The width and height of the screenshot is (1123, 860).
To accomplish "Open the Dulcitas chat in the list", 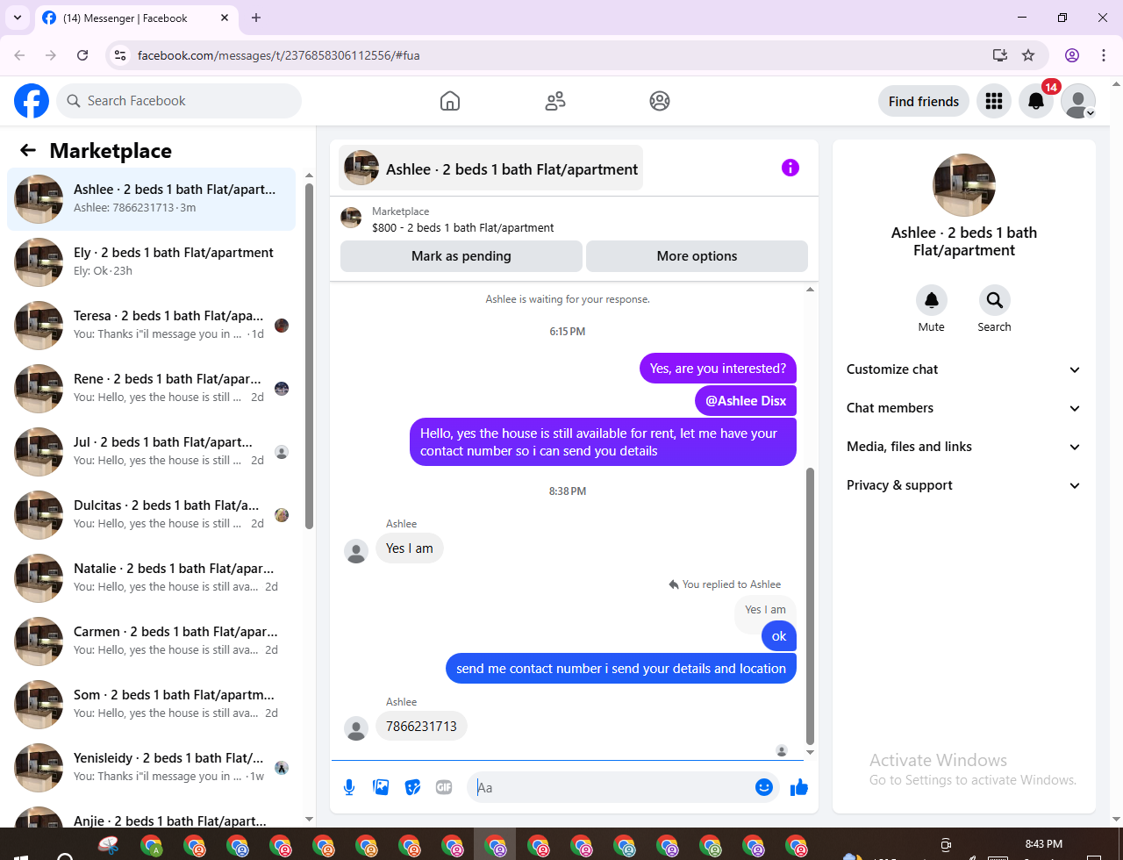I will click(x=151, y=515).
